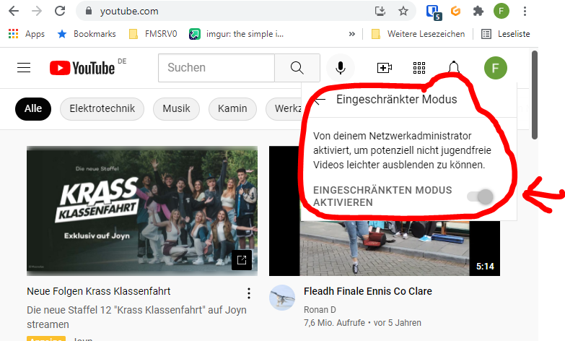565x341 pixels.
Task: Start voice search with the microphone
Action: [340, 68]
